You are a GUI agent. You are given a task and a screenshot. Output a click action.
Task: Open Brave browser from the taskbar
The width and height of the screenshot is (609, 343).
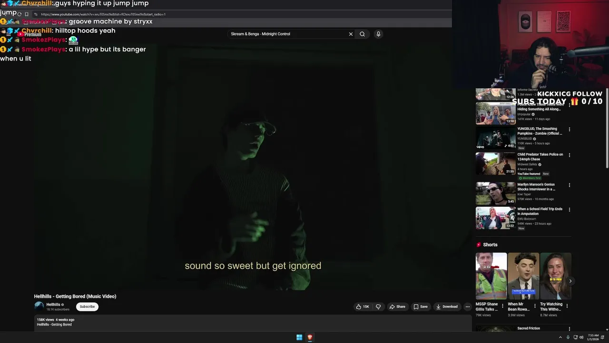click(x=310, y=337)
